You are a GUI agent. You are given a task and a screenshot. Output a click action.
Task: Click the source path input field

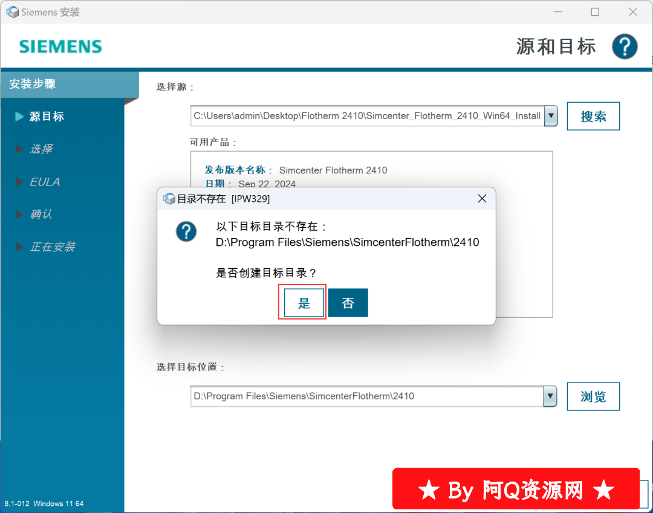(x=368, y=116)
